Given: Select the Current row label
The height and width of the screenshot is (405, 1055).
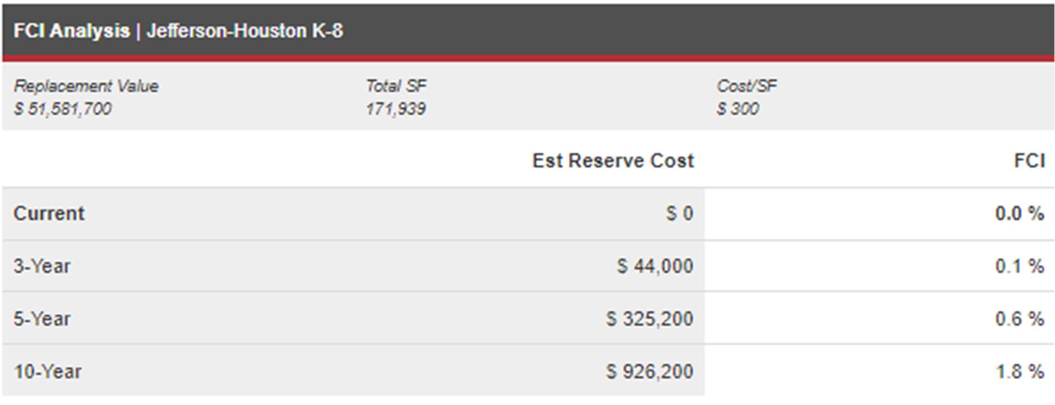Looking at the screenshot, I should pos(49,214).
